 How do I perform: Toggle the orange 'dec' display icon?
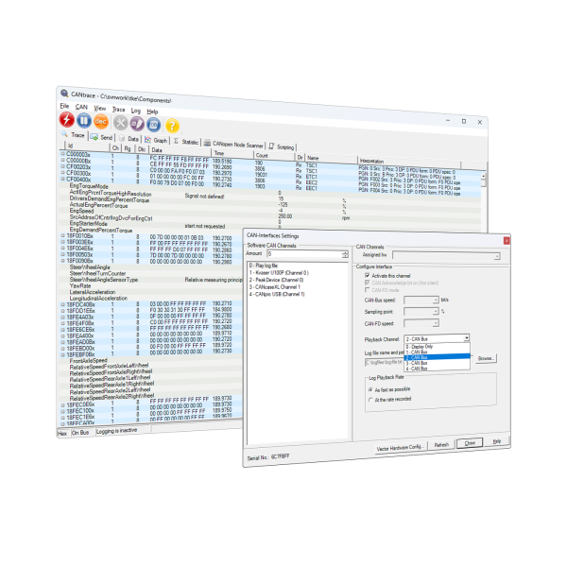(x=99, y=122)
